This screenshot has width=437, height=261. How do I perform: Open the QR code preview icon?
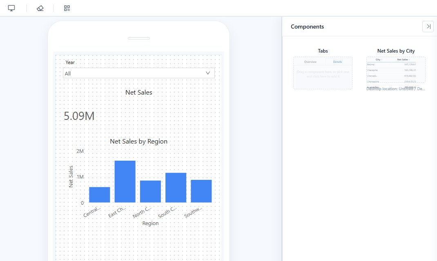[x=67, y=8]
